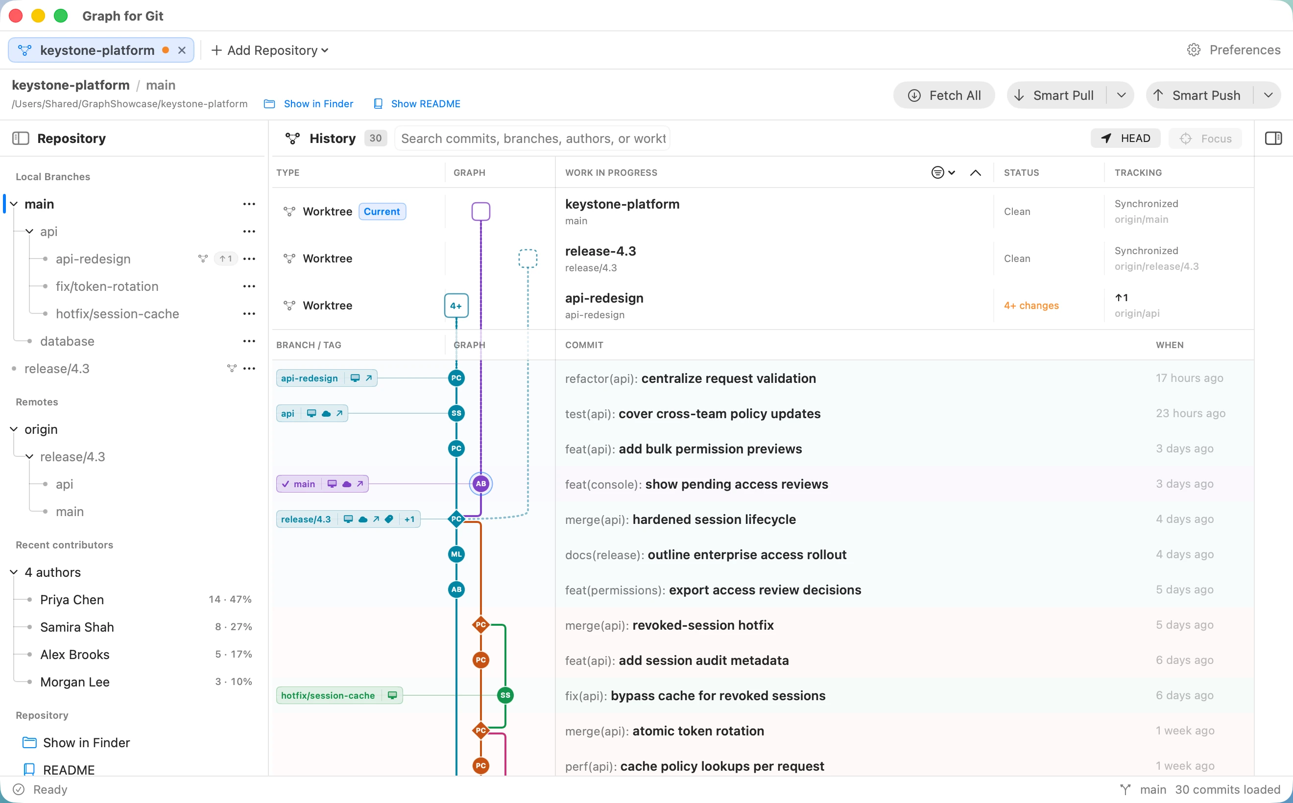Open Preferences gear icon

(x=1194, y=50)
